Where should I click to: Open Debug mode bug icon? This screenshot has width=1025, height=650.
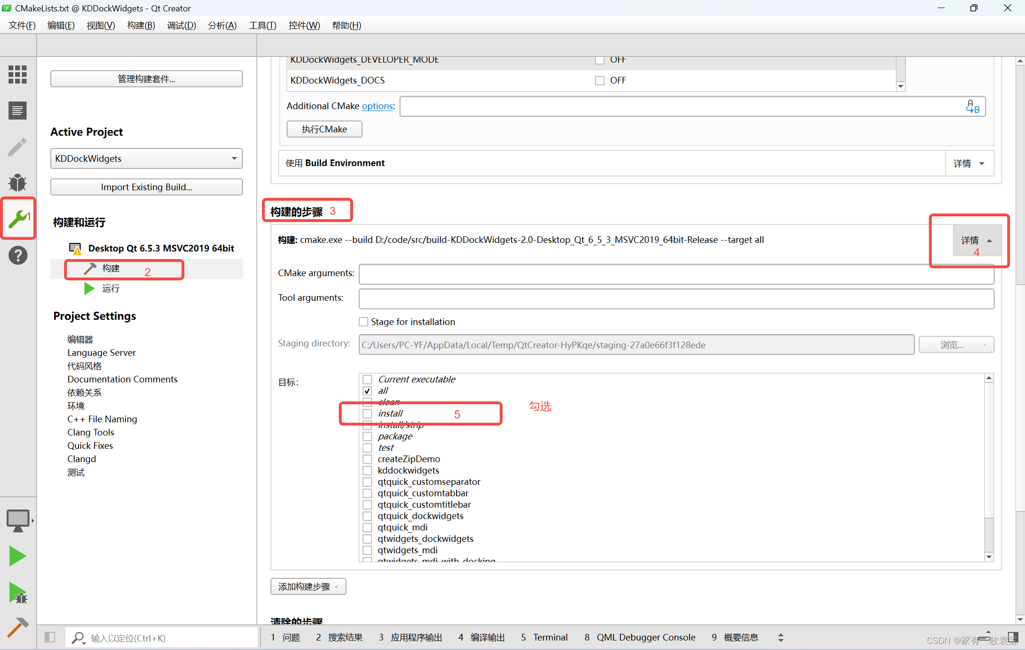(x=18, y=183)
